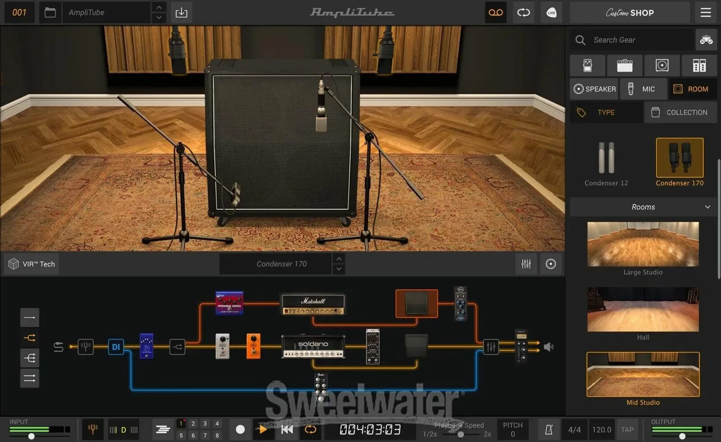Open the timeline track view button
Screen dimensions: 721x442
163,429
